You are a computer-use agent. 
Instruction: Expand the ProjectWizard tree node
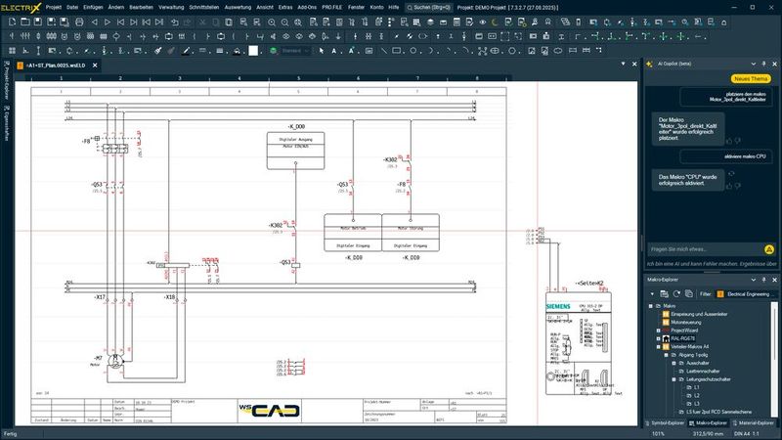(660, 330)
